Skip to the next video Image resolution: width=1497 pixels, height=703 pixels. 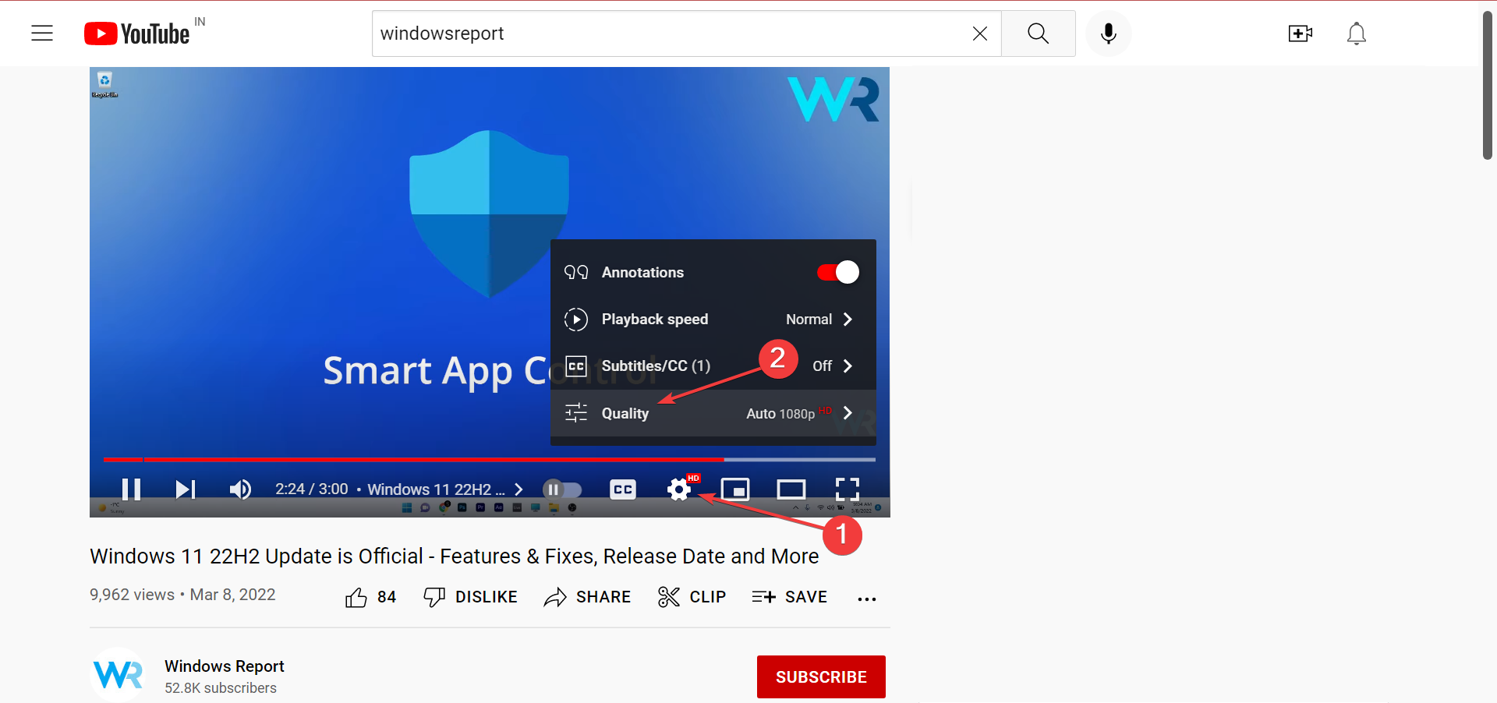click(184, 489)
